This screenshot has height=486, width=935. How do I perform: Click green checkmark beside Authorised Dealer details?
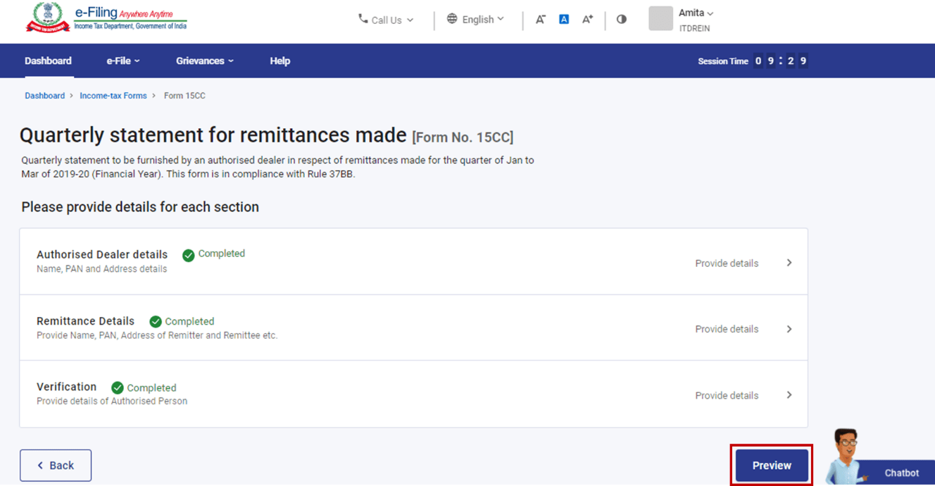coord(188,255)
